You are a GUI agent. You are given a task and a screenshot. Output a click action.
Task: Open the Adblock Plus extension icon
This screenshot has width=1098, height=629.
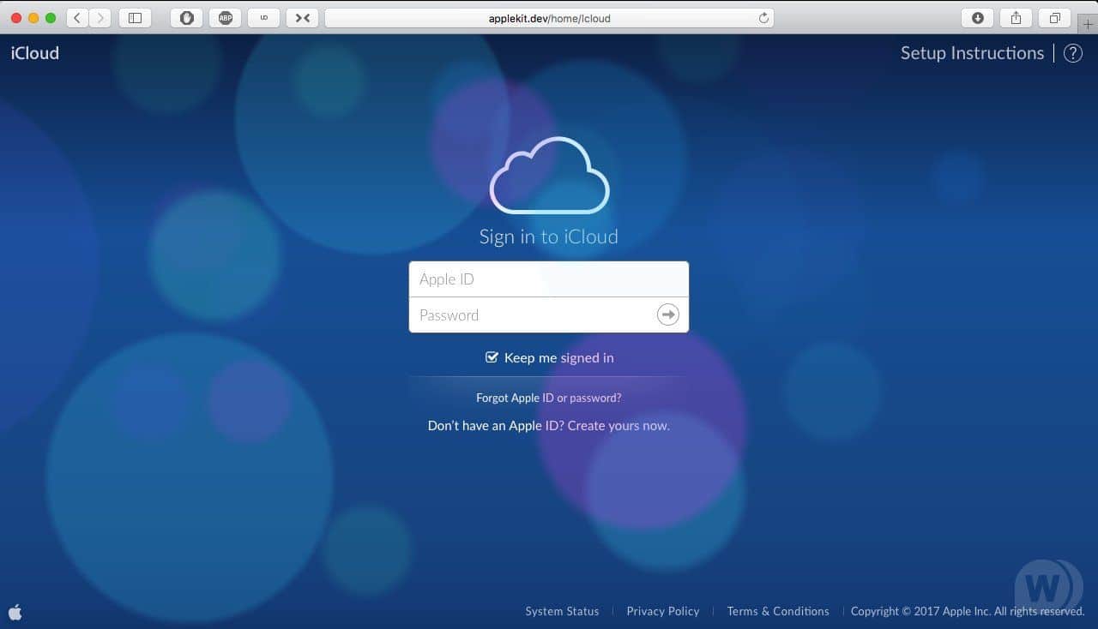(225, 17)
